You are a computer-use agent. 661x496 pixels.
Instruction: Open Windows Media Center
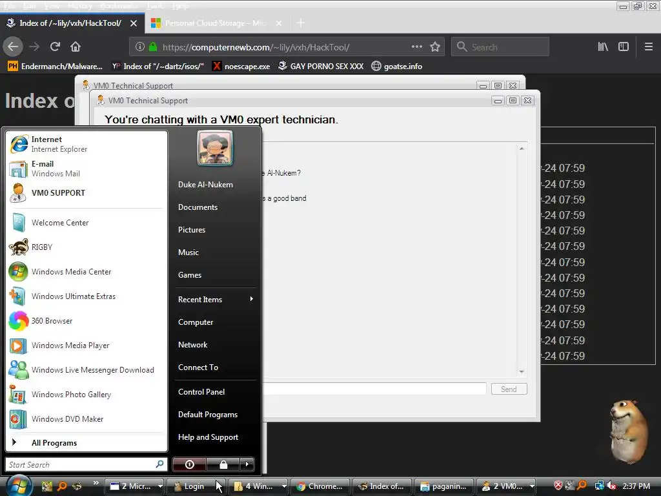86,272
